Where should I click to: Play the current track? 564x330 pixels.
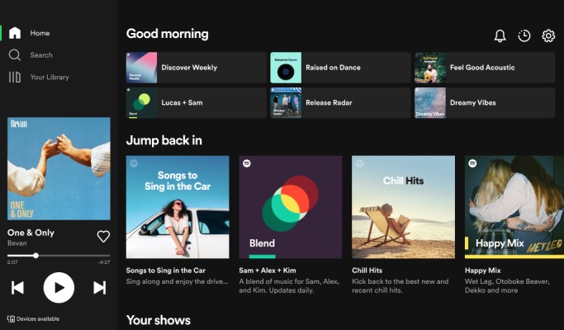[59, 288]
